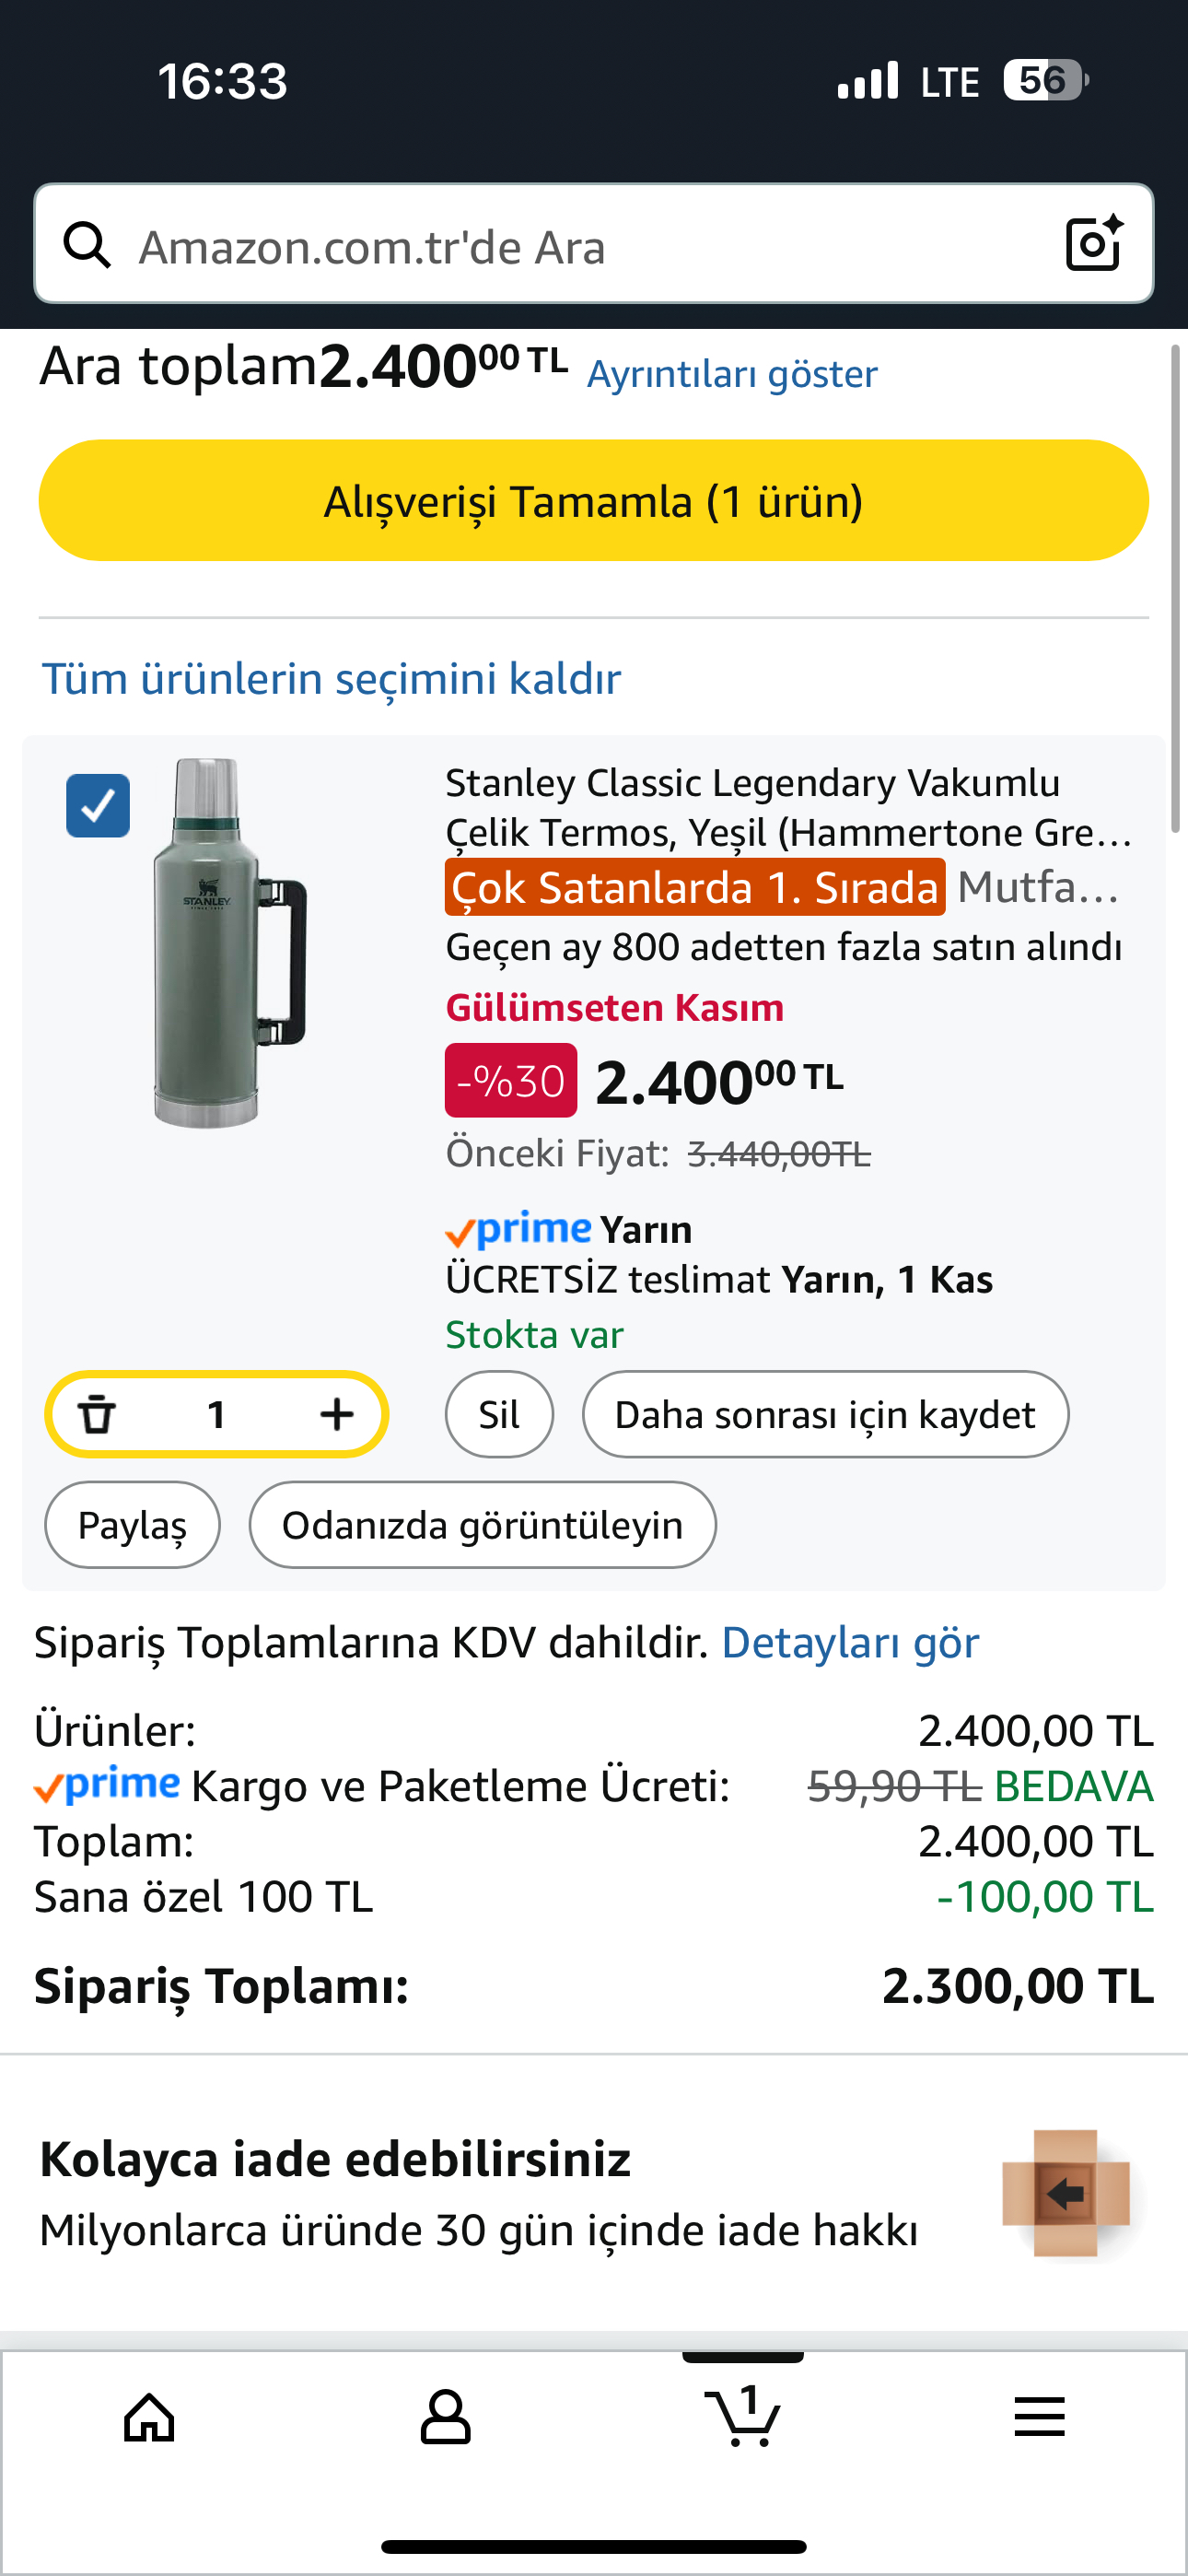1188x2576 pixels.
Task: Open Detayları gör link
Action: click(x=850, y=1643)
